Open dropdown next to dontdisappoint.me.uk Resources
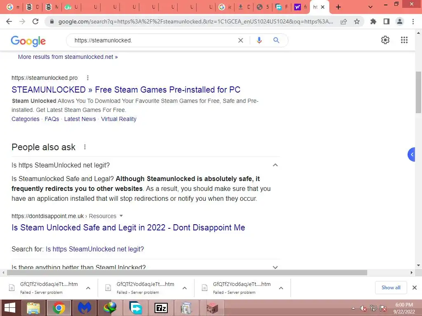The image size is (422, 316). coord(121,216)
